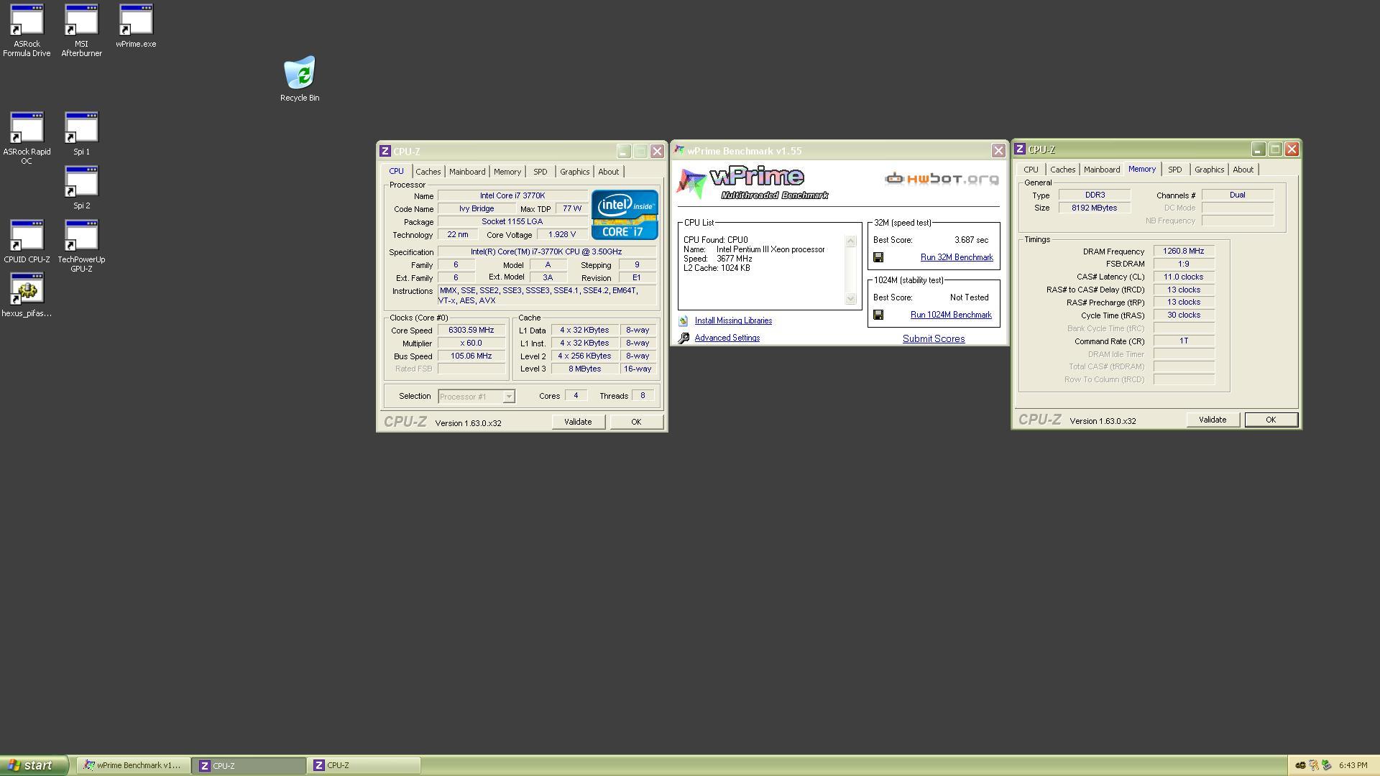1380x776 pixels.
Task: Click the save icon under 32M speed test
Action: pyautogui.click(x=878, y=257)
